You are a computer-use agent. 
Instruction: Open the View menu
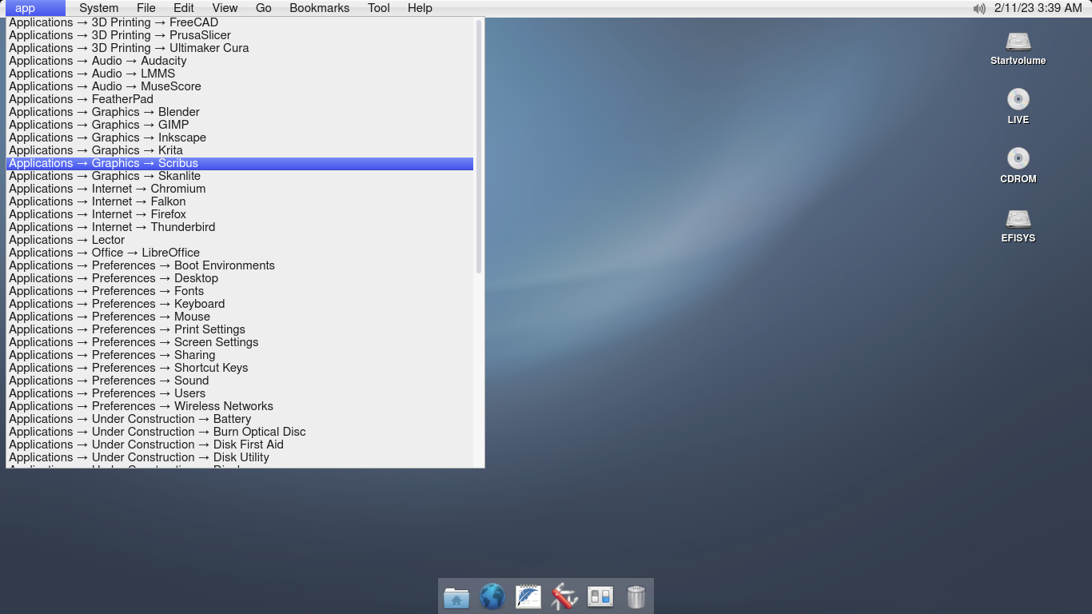click(225, 8)
